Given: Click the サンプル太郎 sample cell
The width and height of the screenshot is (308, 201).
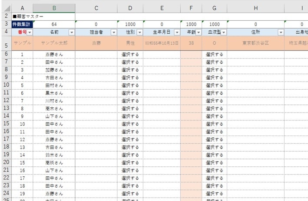Looking at the screenshot, I should [54, 43].
